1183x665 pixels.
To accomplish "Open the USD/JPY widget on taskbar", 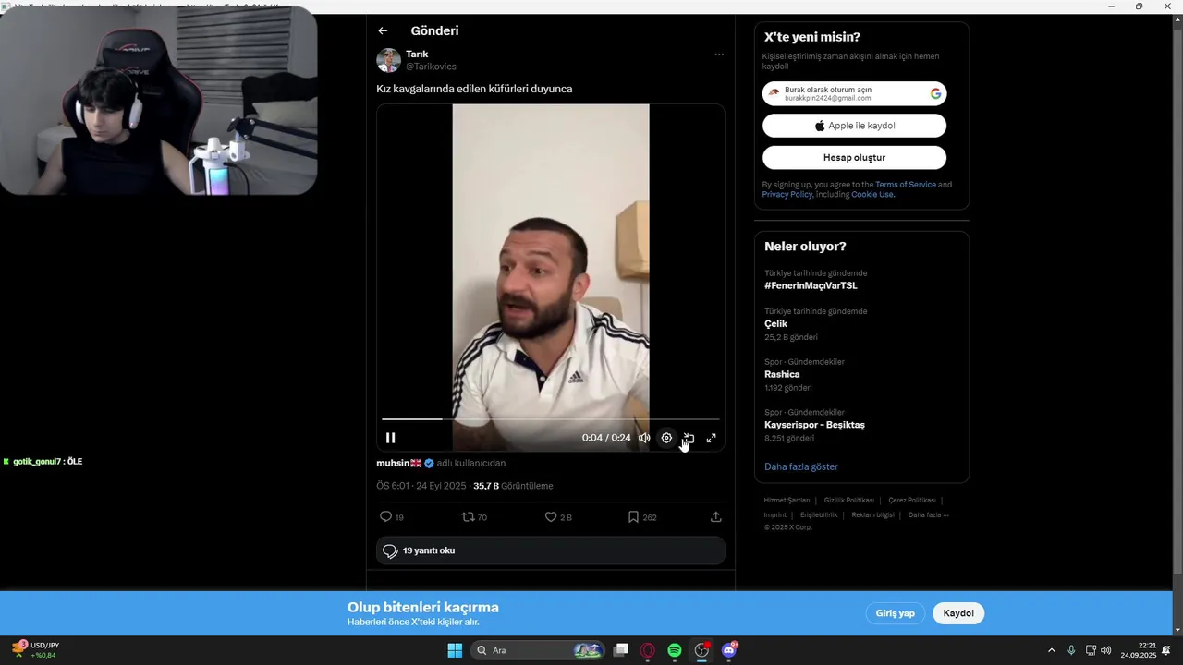I will coord(37,650).
